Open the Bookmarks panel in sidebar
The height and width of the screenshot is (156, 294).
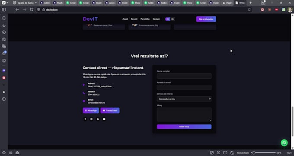tap(4, 18)
